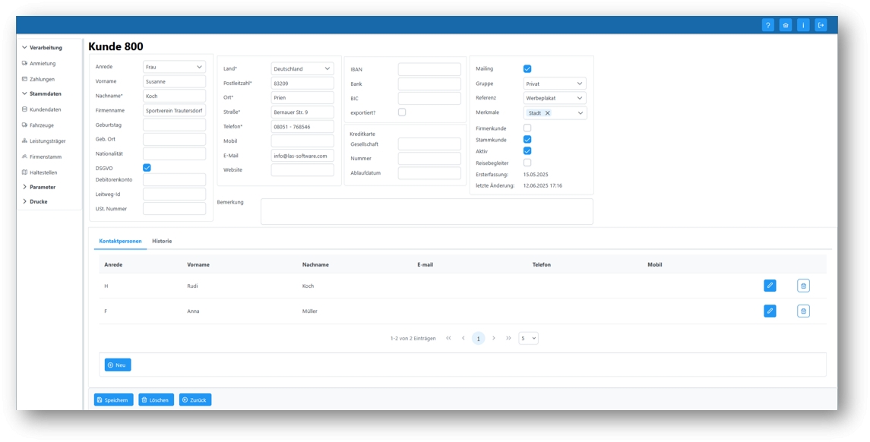Go to next page of contacts
Viewport: 870px width, 442px height.
tap(494, 338)
